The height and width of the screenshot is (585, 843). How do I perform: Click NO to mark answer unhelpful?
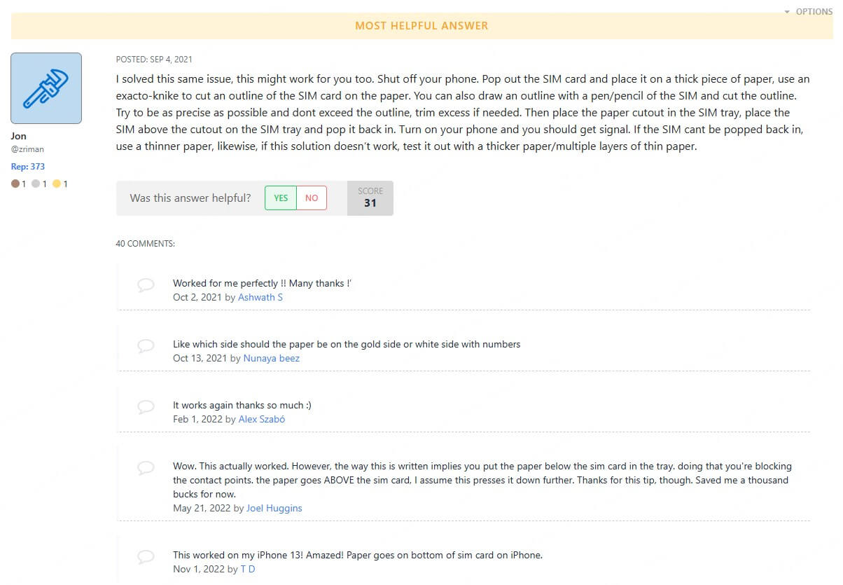click(311, 198)
